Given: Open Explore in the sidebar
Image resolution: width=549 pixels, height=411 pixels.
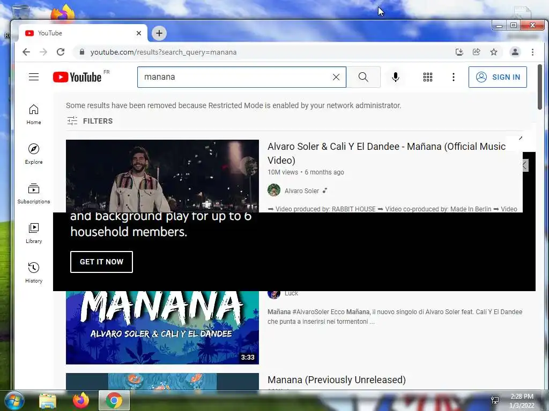Looking at the screenshot, I should pyautogui.click(x=34, y=154).
